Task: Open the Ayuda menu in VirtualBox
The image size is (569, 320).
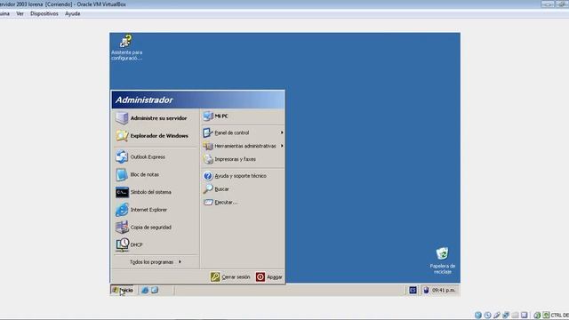Action: pos(73,14)
